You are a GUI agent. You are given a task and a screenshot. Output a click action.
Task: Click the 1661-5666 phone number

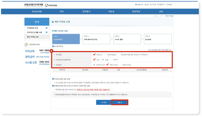(x=44, y=50)
